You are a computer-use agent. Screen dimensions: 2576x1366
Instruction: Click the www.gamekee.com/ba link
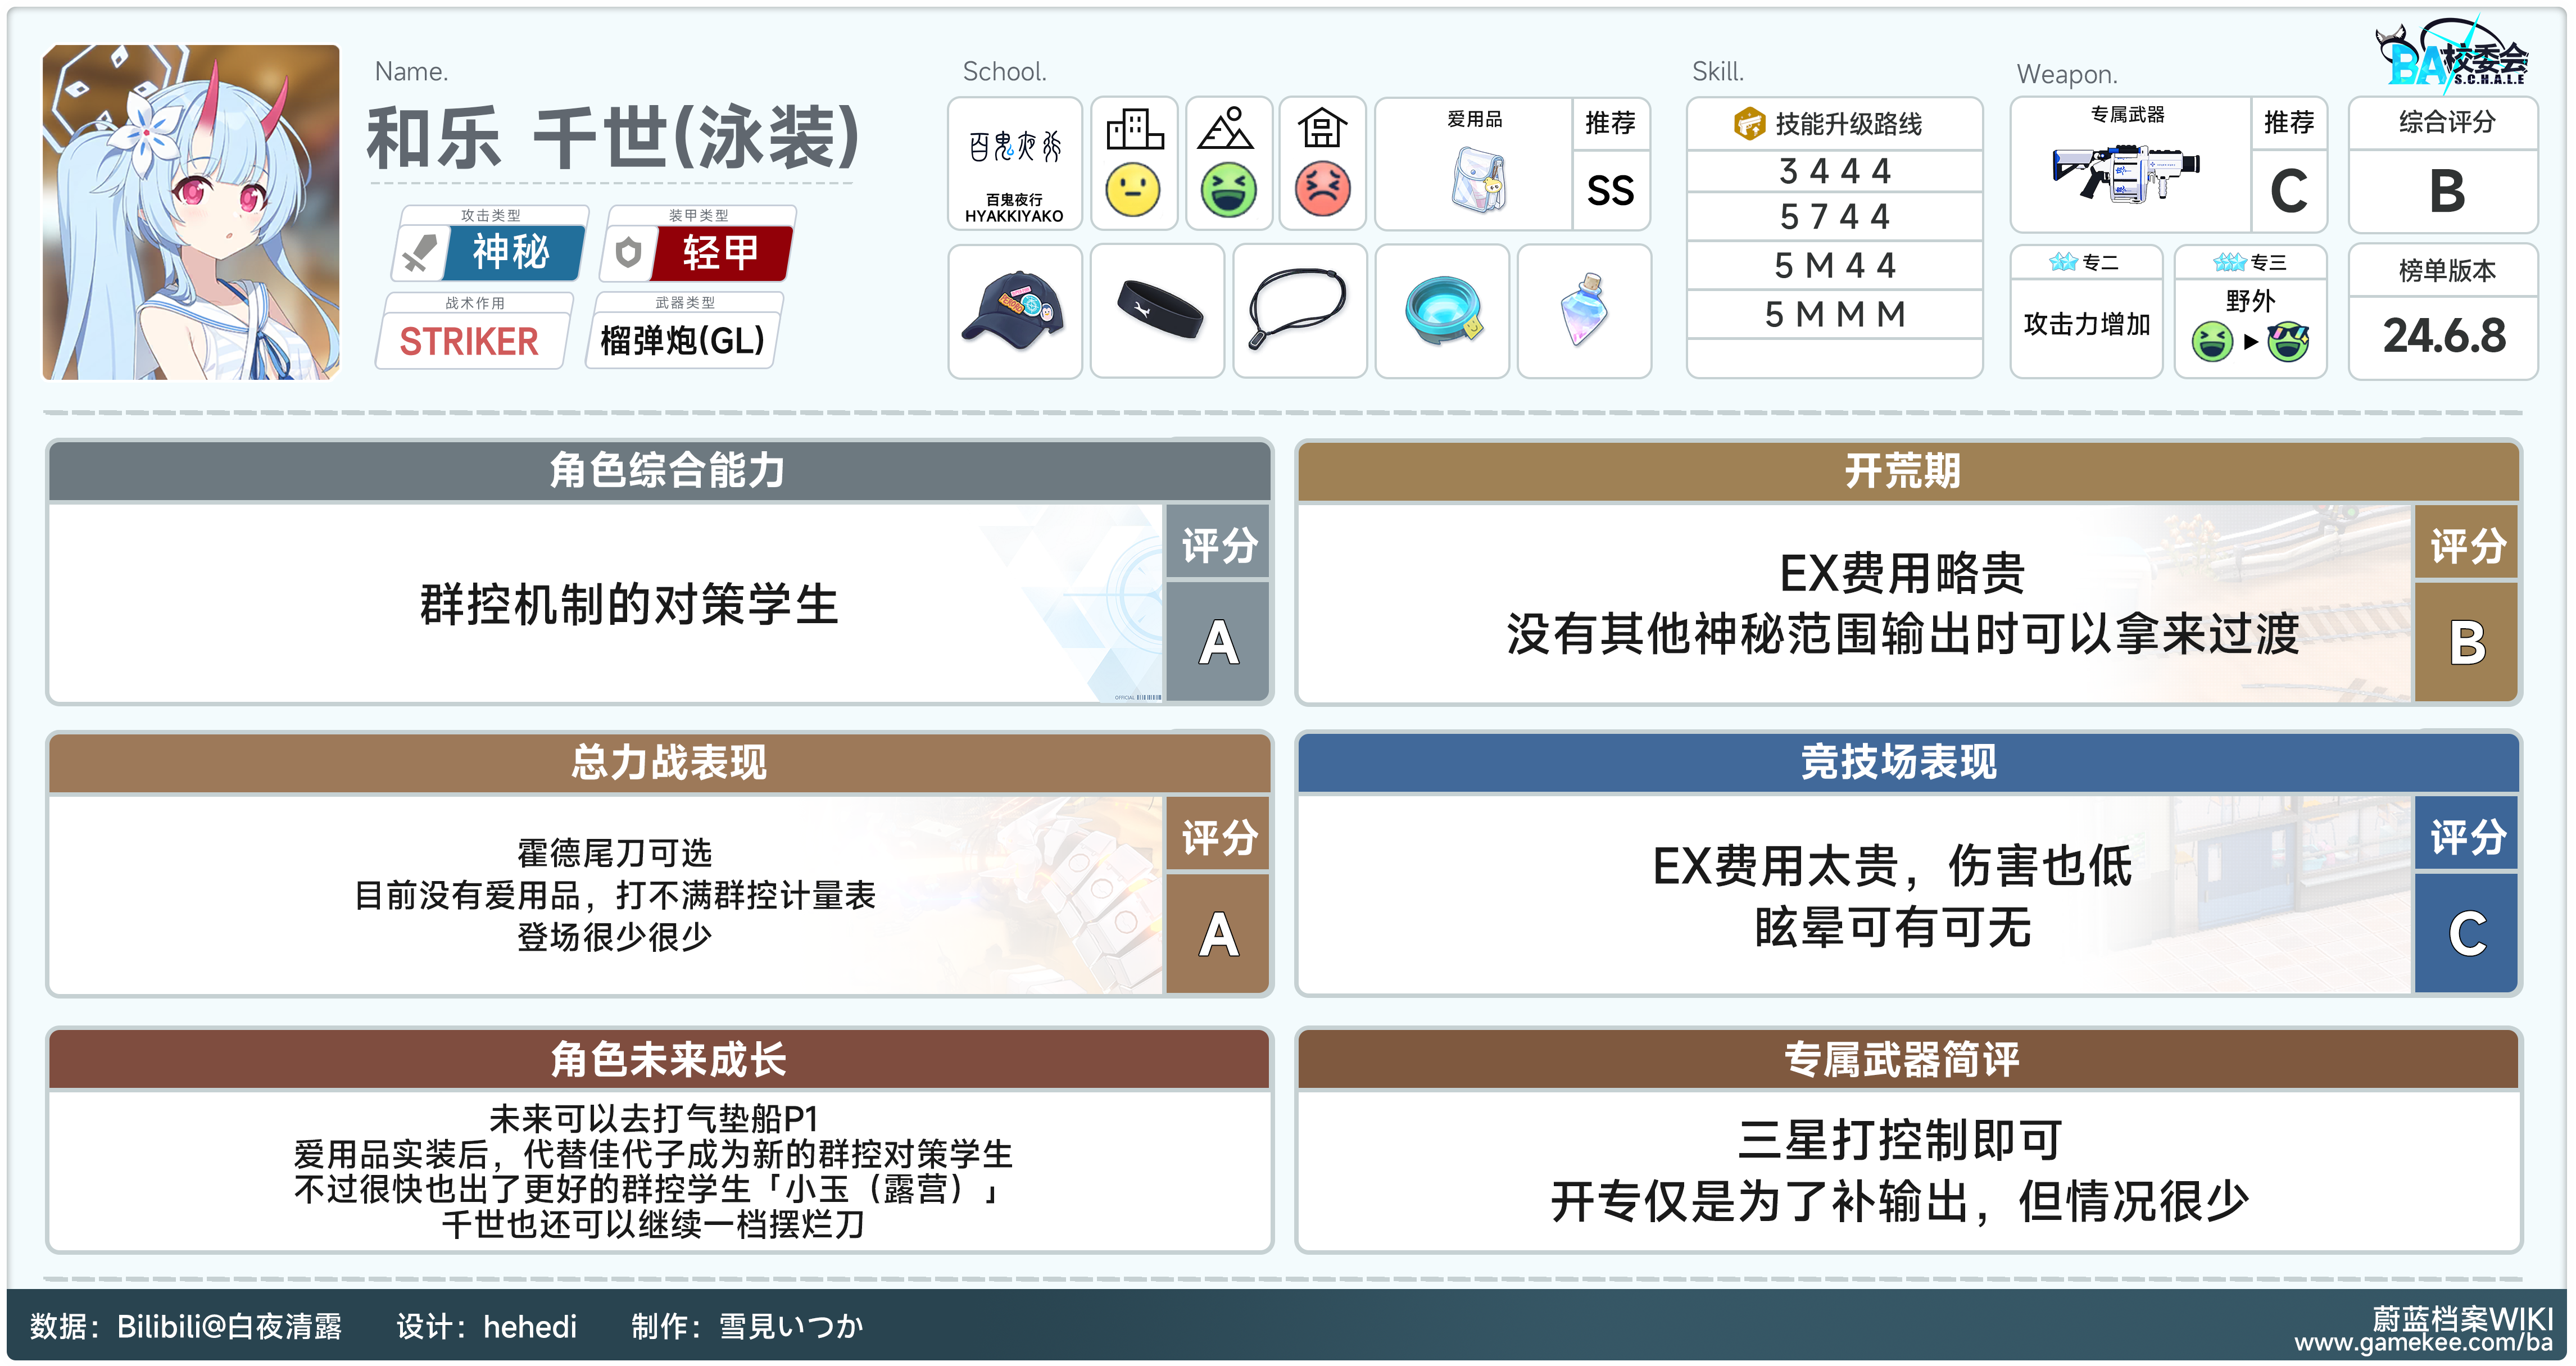pos(2423,1342)
